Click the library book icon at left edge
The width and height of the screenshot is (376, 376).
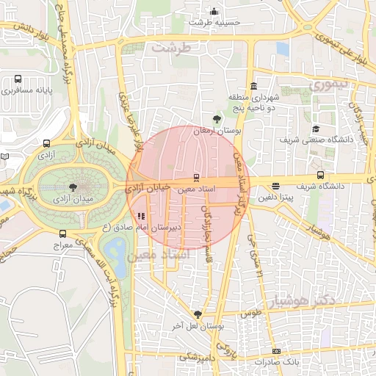(5, 156)
